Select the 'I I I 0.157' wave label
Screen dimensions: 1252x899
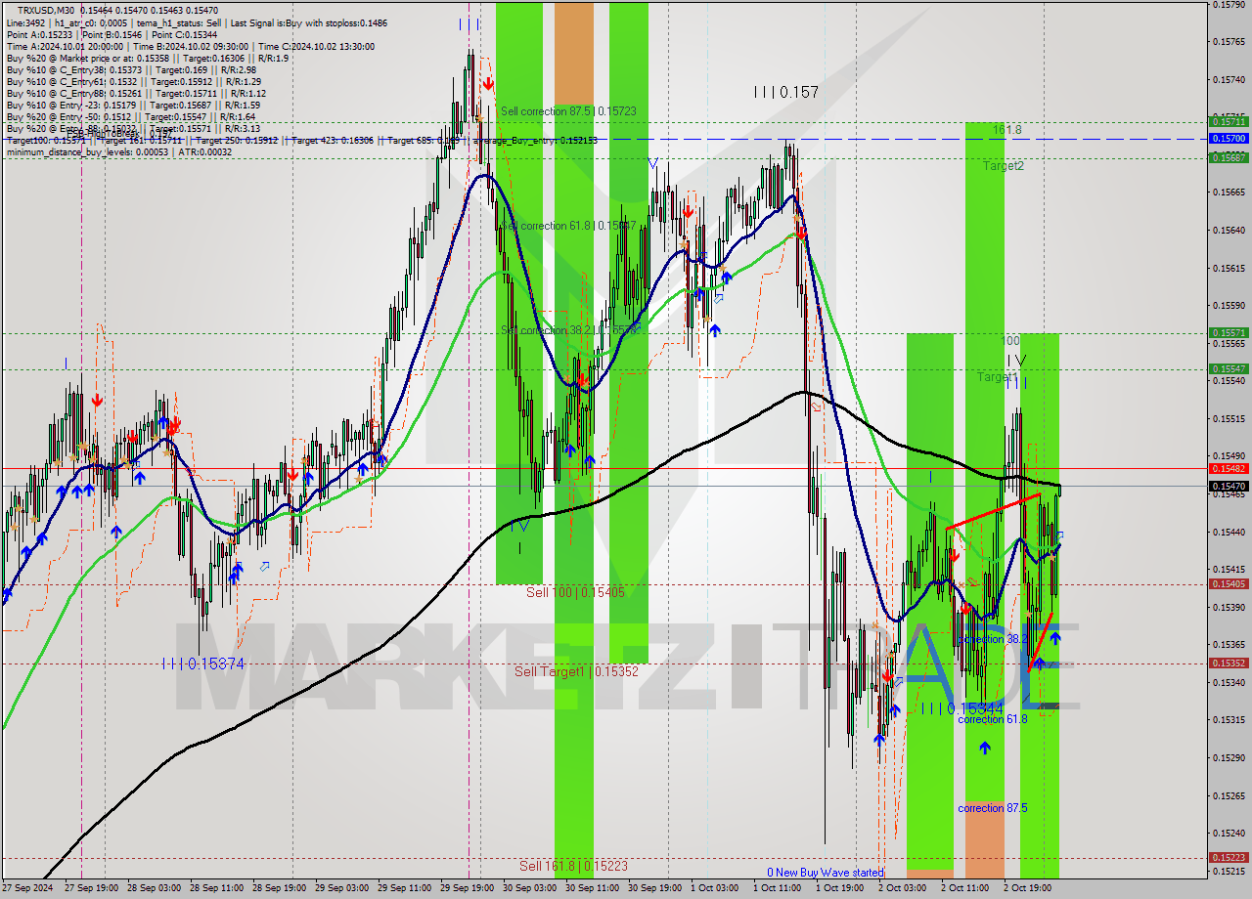pos(785,92)
